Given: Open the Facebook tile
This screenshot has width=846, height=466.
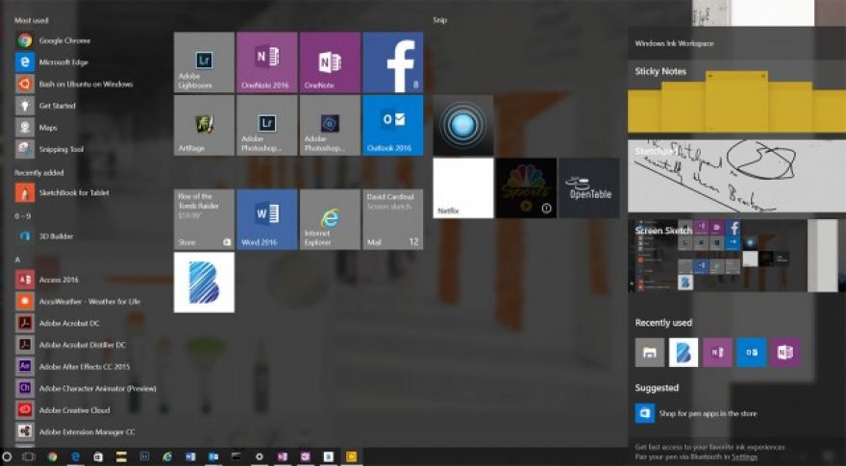Looking at the screenshot, I should (x=393, y=62).
